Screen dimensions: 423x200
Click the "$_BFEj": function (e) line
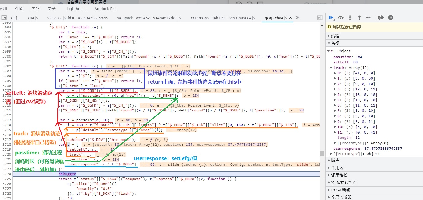(x=76, y=27)
